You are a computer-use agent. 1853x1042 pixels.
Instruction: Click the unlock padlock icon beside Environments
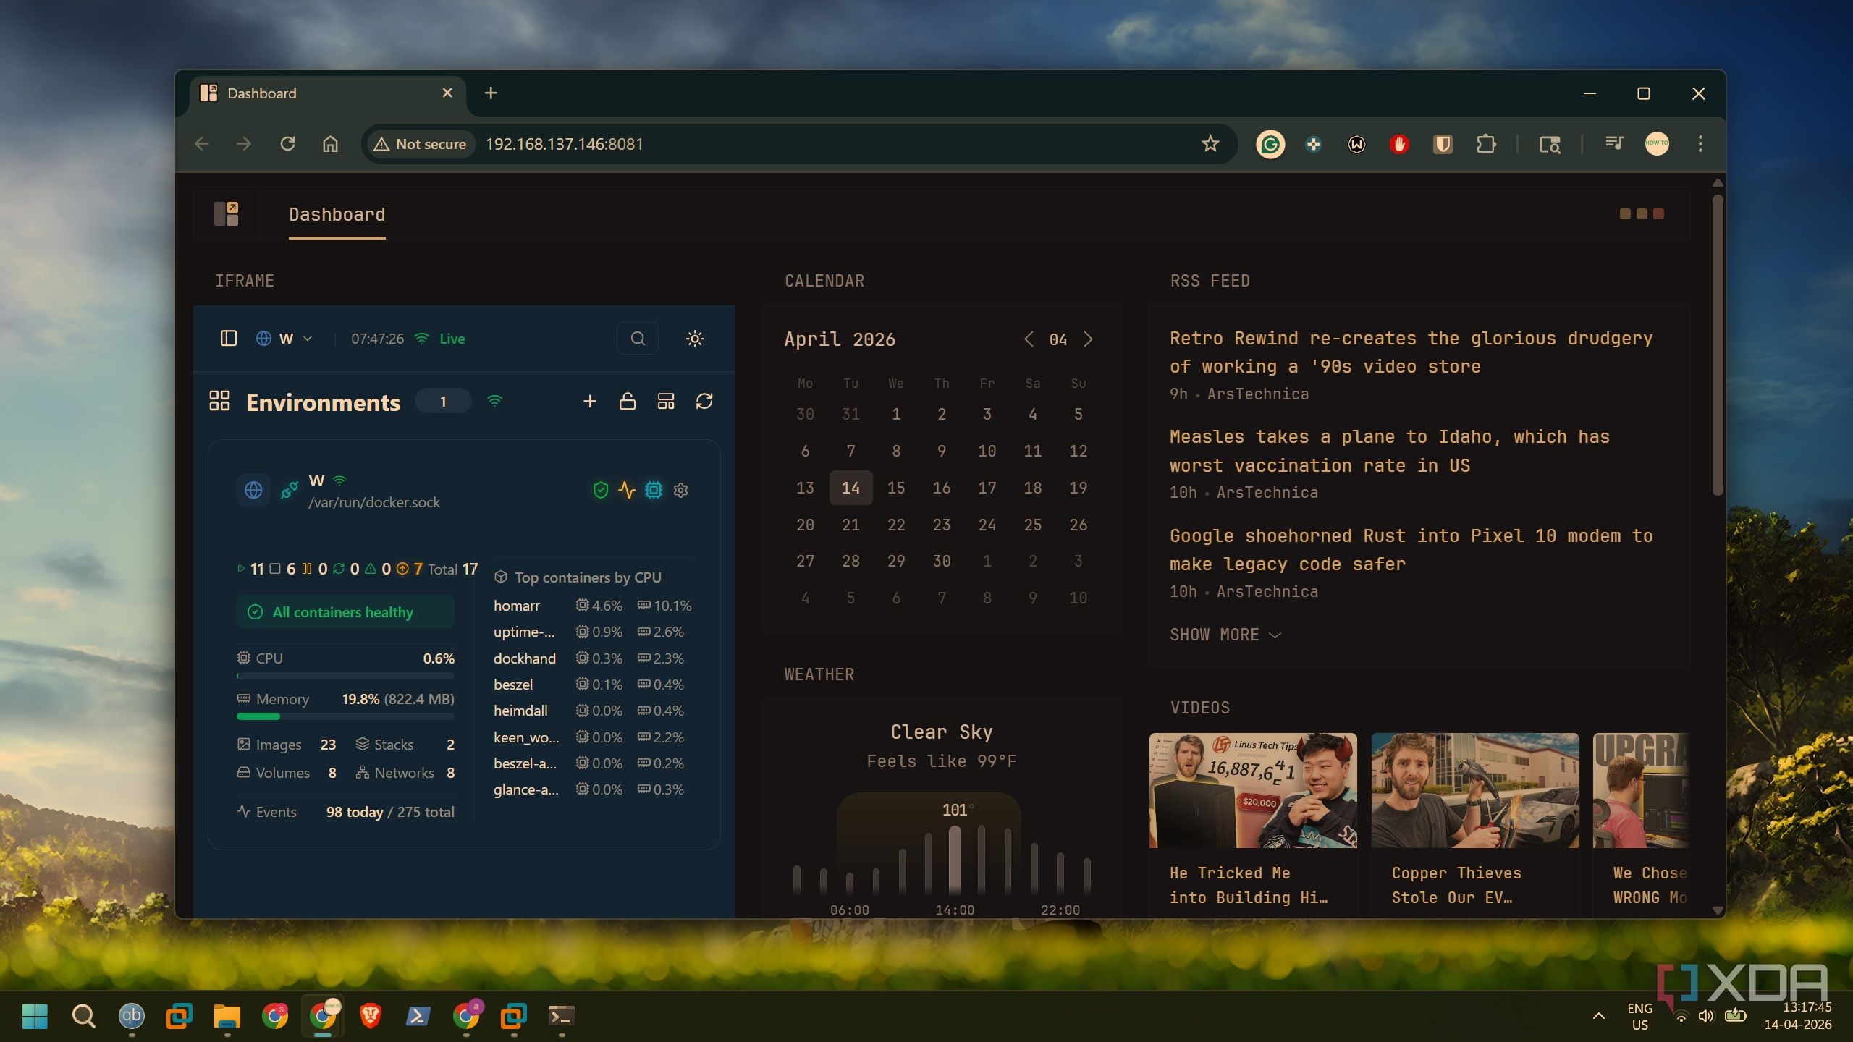(x=628, y=401)
